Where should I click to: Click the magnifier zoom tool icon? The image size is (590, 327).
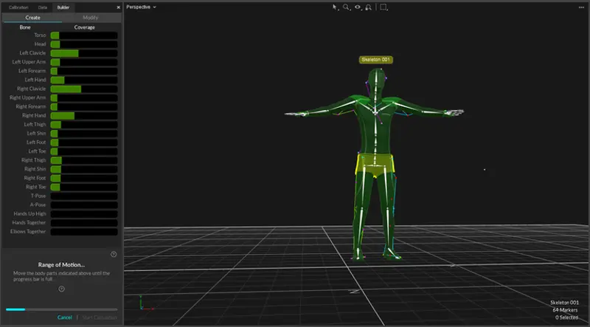(x=347, y=7)
